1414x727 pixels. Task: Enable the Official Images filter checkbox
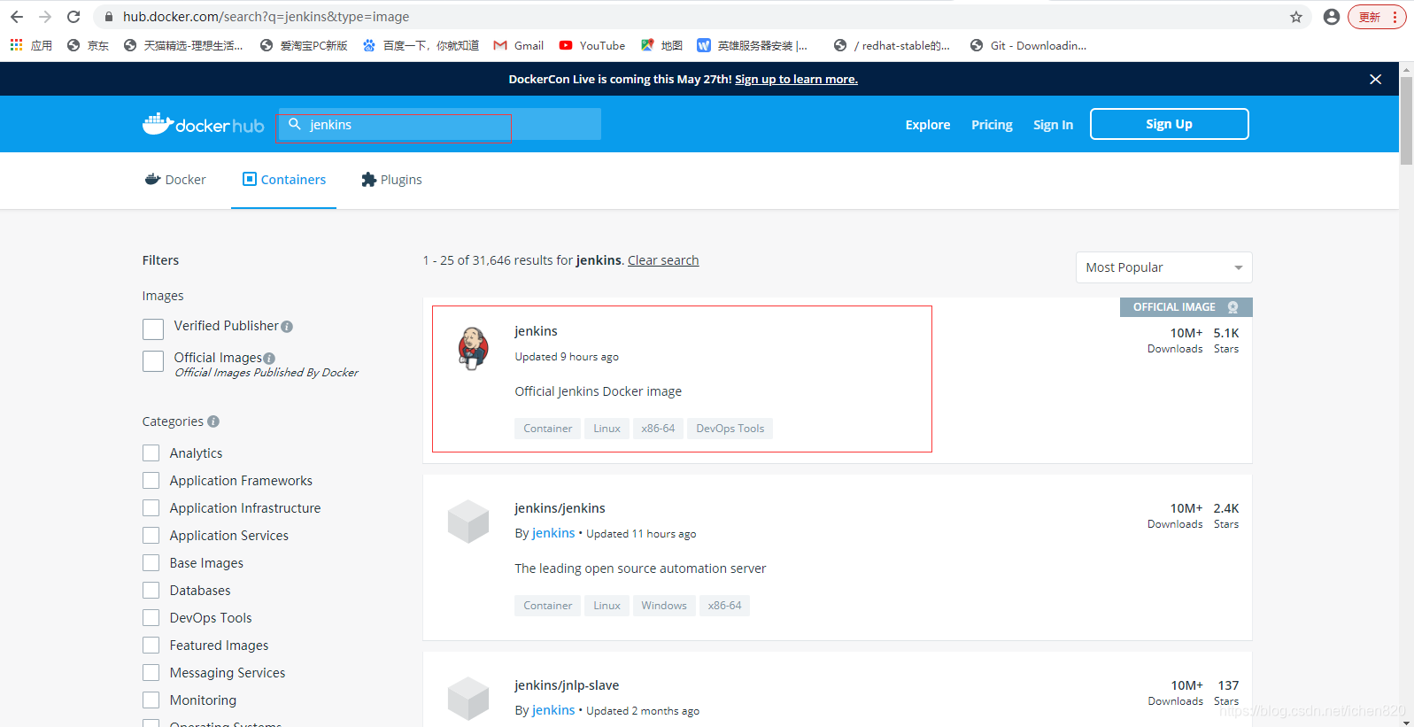[x=153, y=361]
